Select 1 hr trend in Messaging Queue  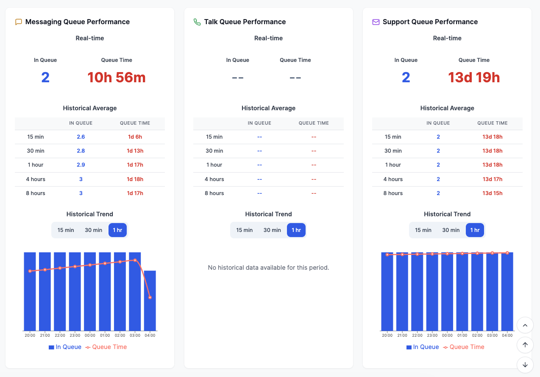pyautogui.click(x=117, y=230)
